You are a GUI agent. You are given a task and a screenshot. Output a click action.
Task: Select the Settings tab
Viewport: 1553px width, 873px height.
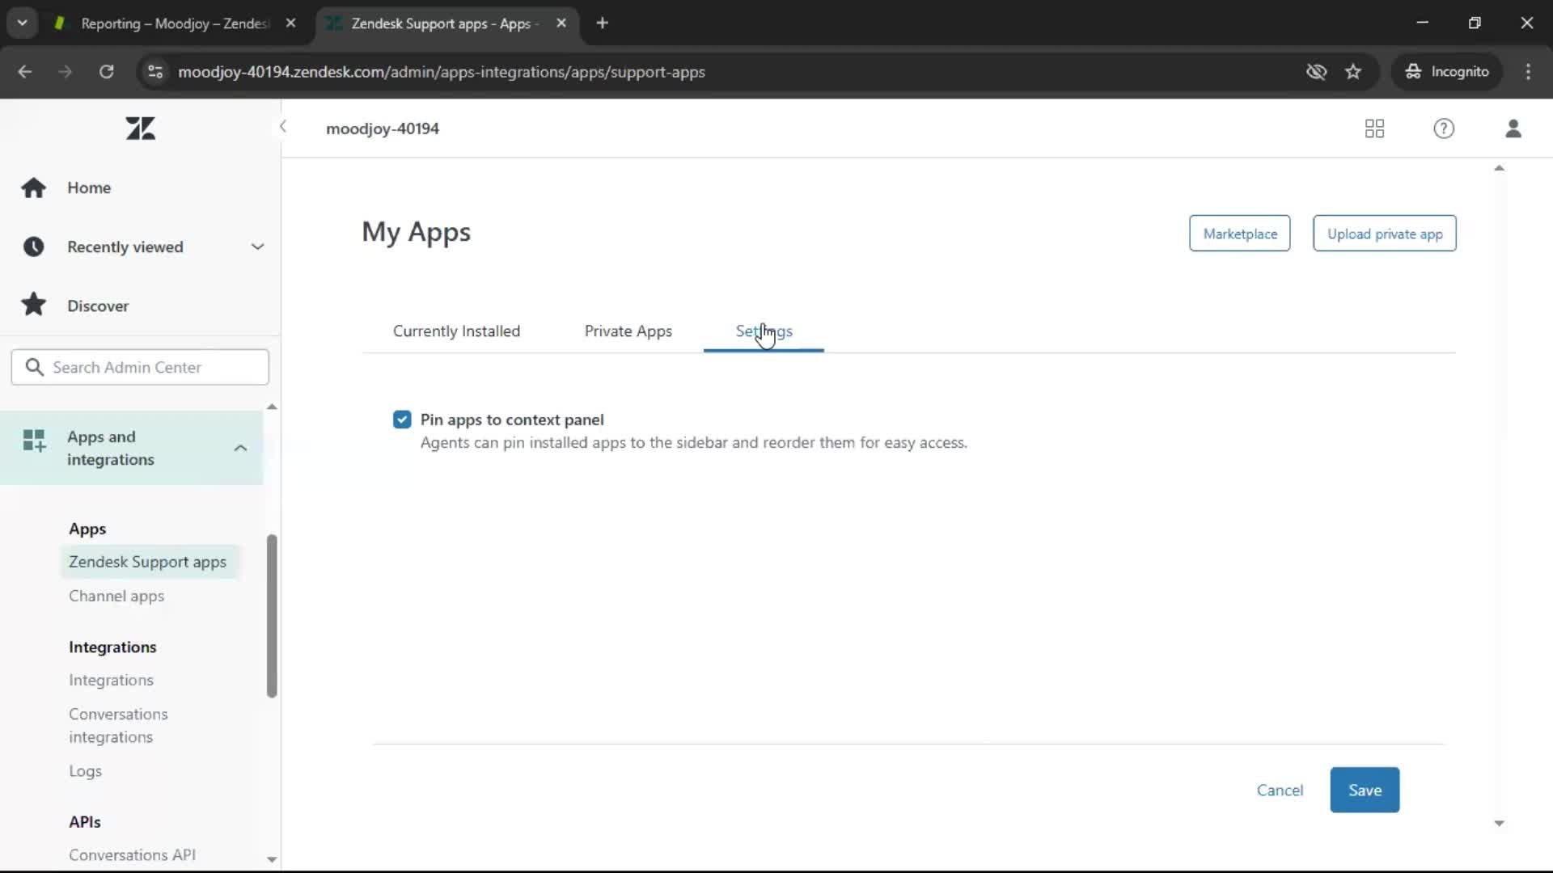764,331
